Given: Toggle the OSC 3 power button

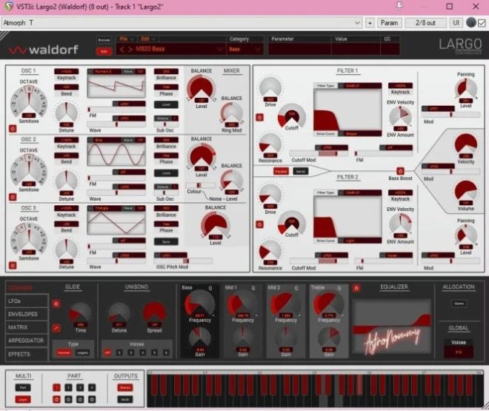Looking at the screenshot, I should [x=13, y=265].
